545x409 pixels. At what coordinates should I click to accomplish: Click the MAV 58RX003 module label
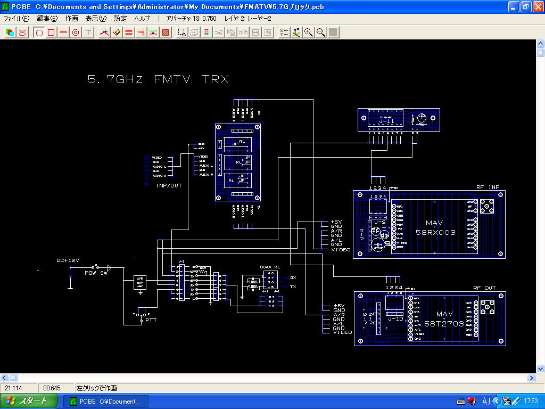435,228
